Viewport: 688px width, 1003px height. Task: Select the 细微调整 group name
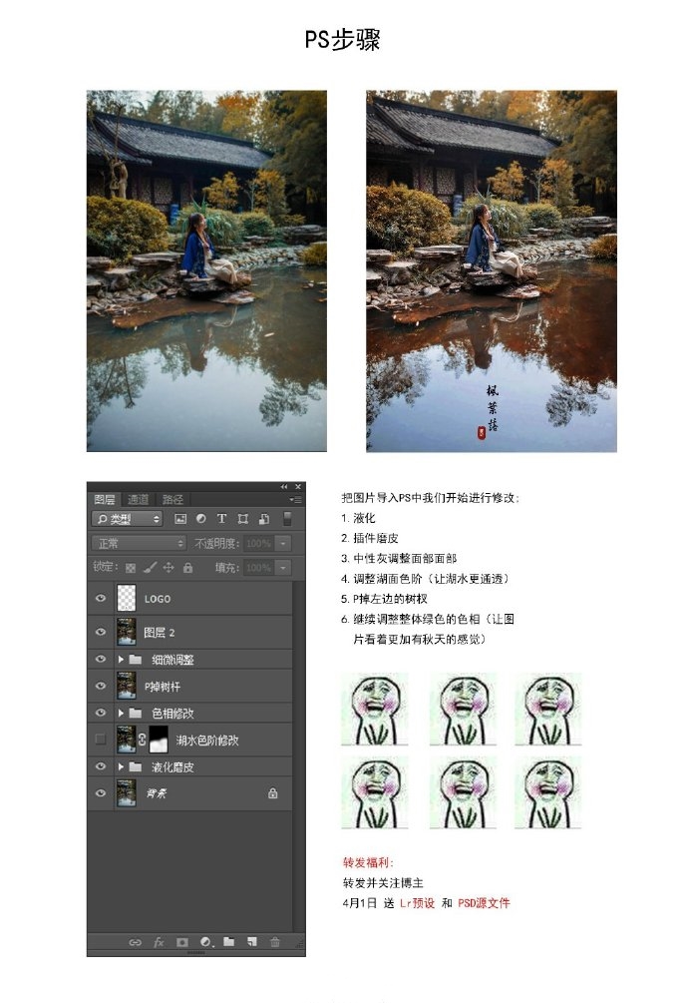172,659
